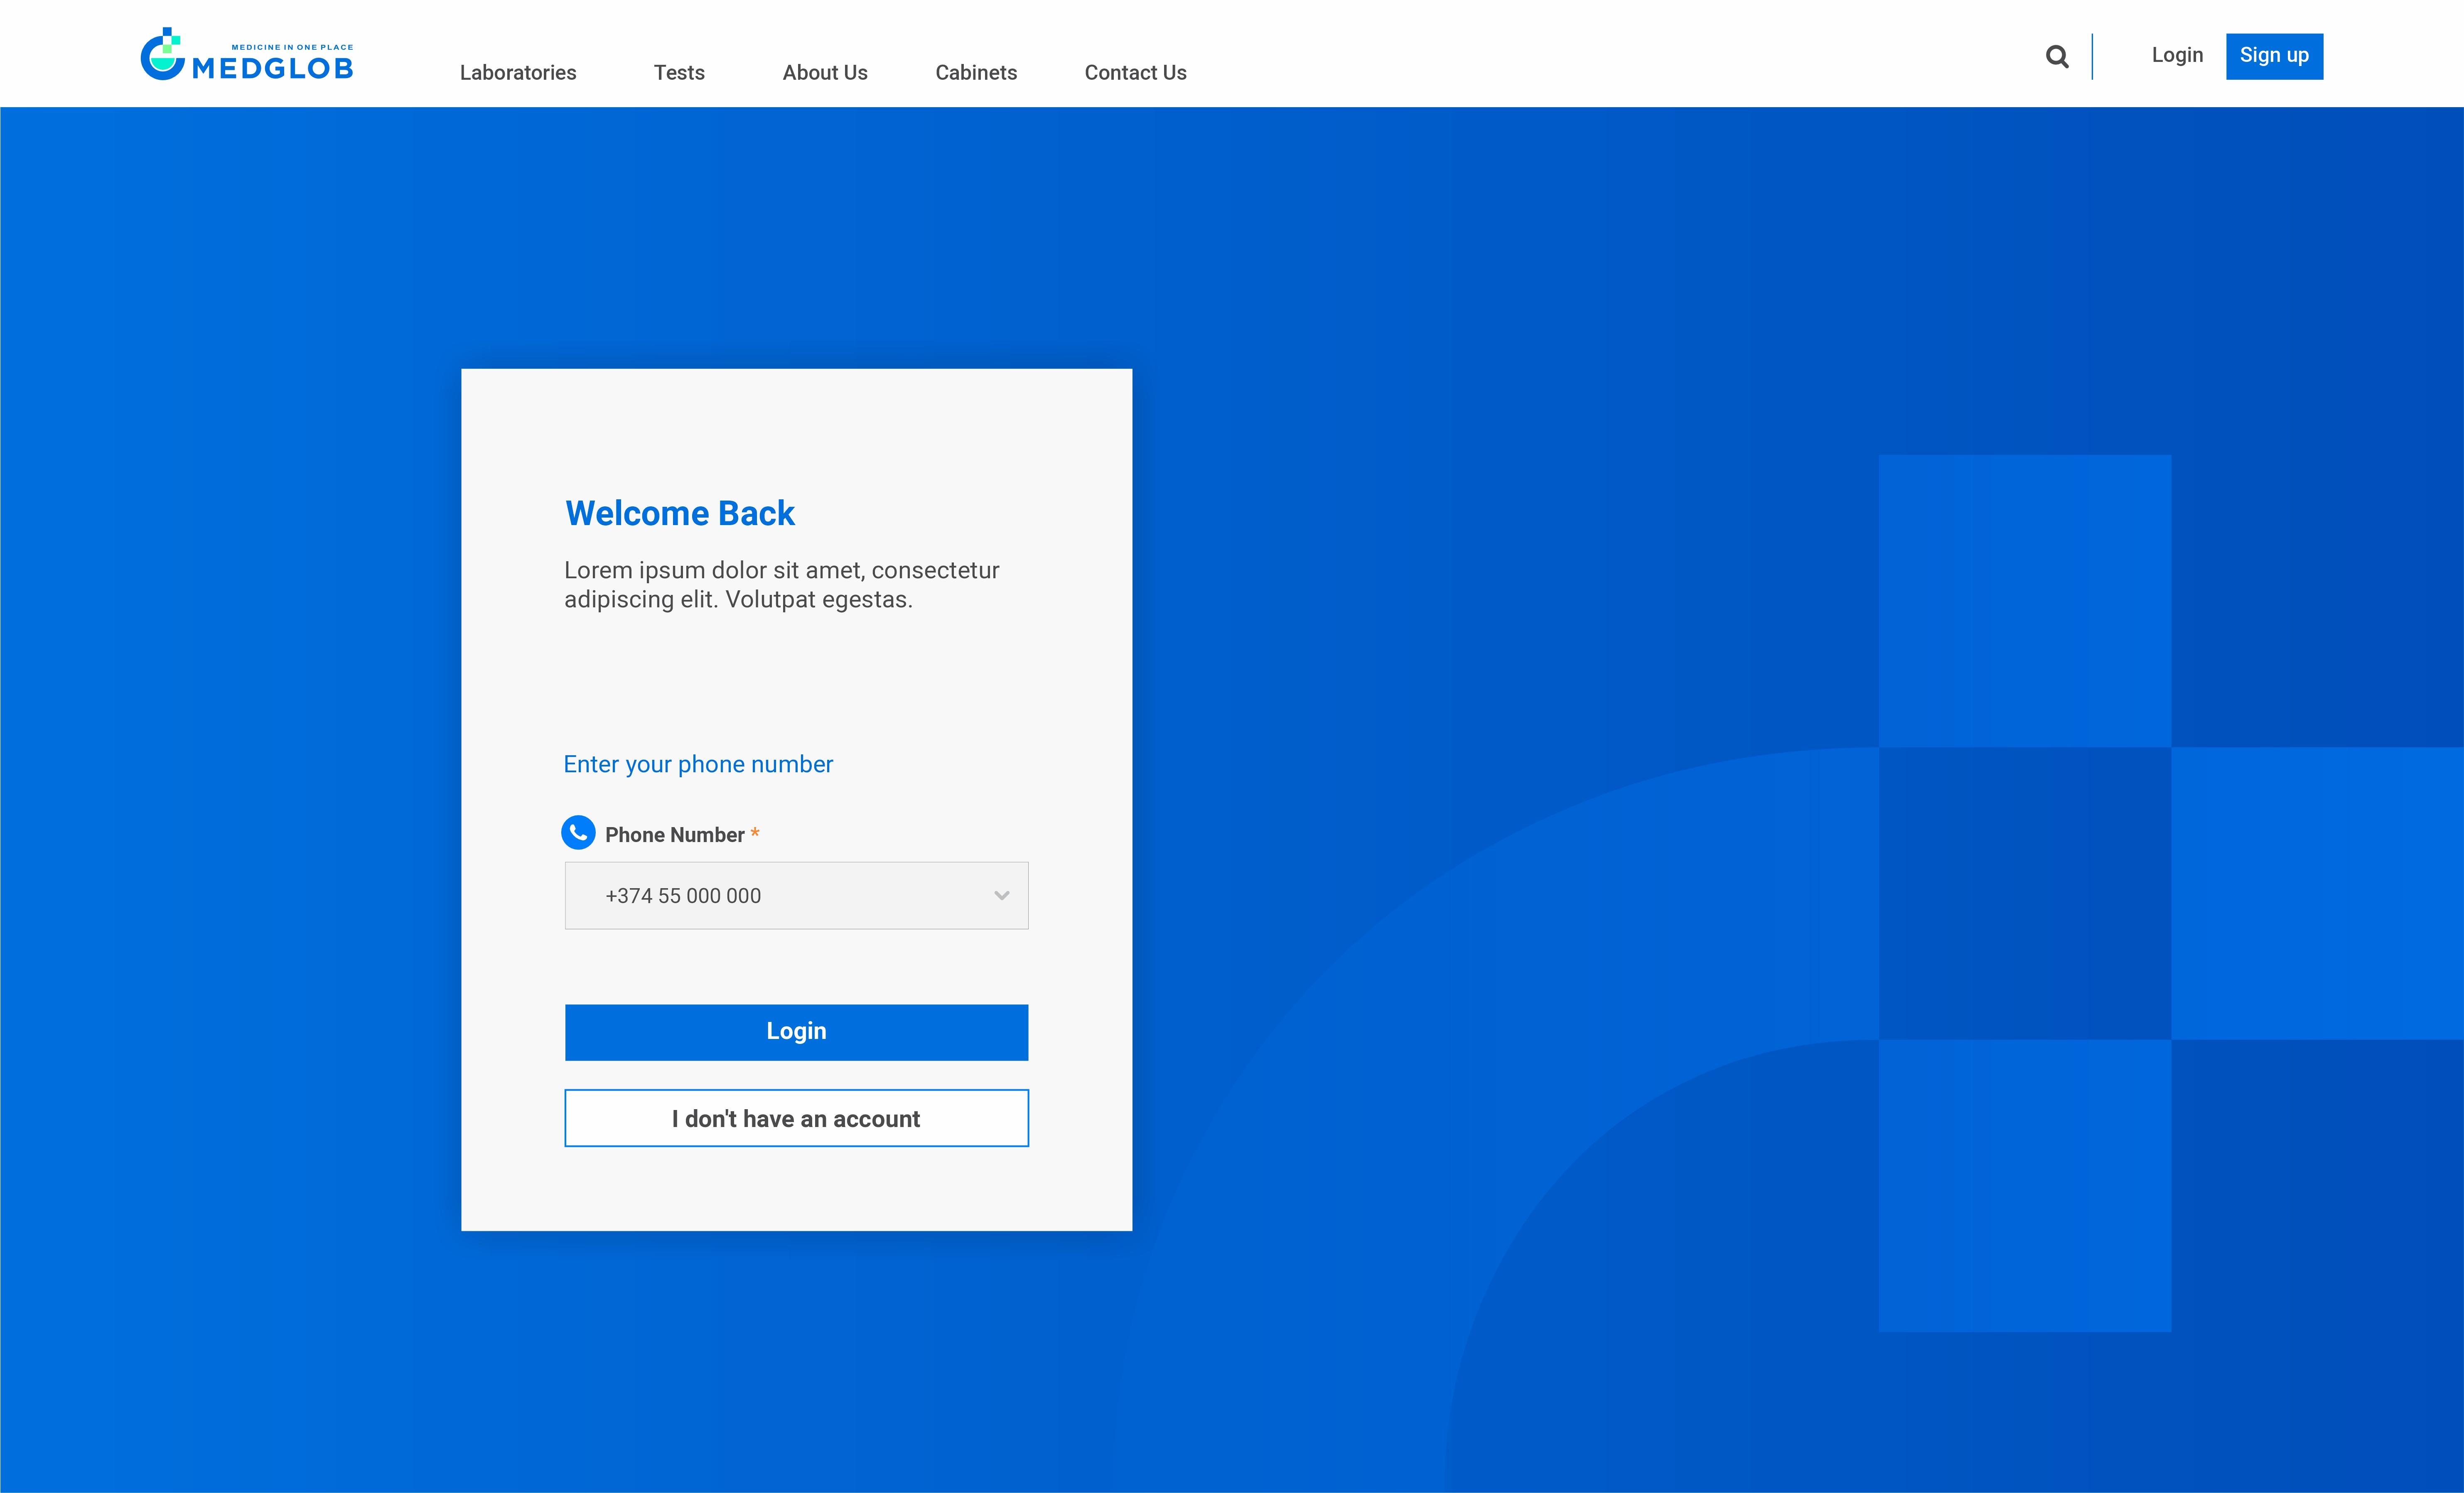Click the Login link in header
This screenshot has width=2464, height=1493.
pyautogui.click(x=2176, y=55)
